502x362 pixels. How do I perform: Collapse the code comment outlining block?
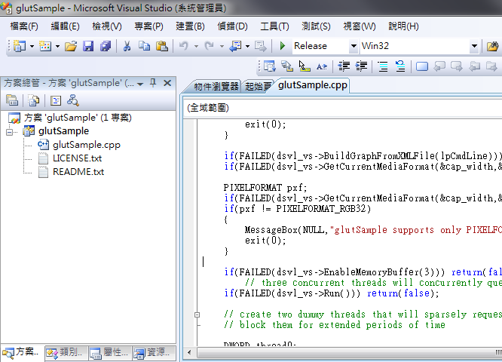click(x=197, y=314)
